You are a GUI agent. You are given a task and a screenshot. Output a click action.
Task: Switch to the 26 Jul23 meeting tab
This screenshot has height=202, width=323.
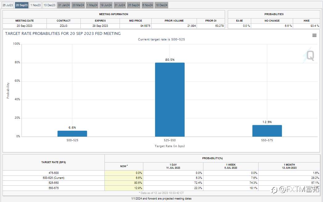coord(8,5)
